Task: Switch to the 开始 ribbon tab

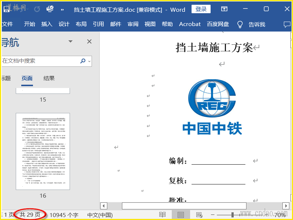Action: pos(30,24)
